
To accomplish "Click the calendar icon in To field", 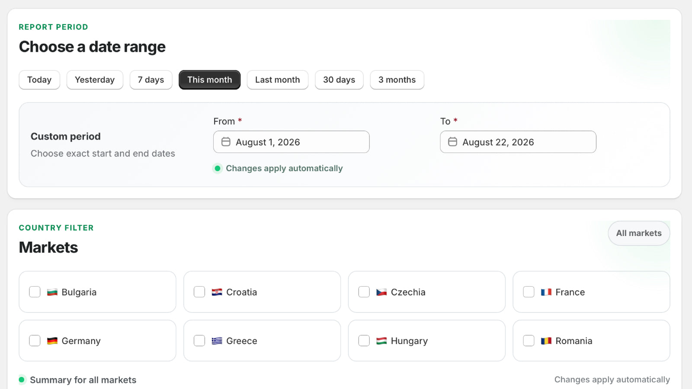I will [x=452, y=142].
